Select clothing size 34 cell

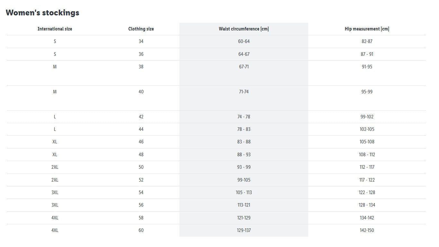[x=141, y=41]
